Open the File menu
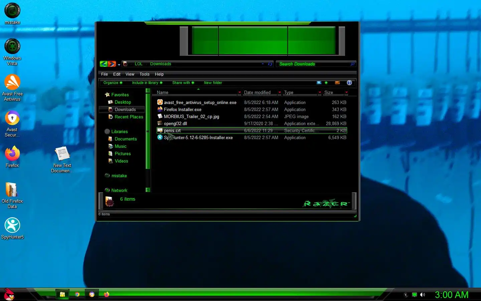Viewport: 481px width, 301px height. pyautogui.click(x=105, y=74)
